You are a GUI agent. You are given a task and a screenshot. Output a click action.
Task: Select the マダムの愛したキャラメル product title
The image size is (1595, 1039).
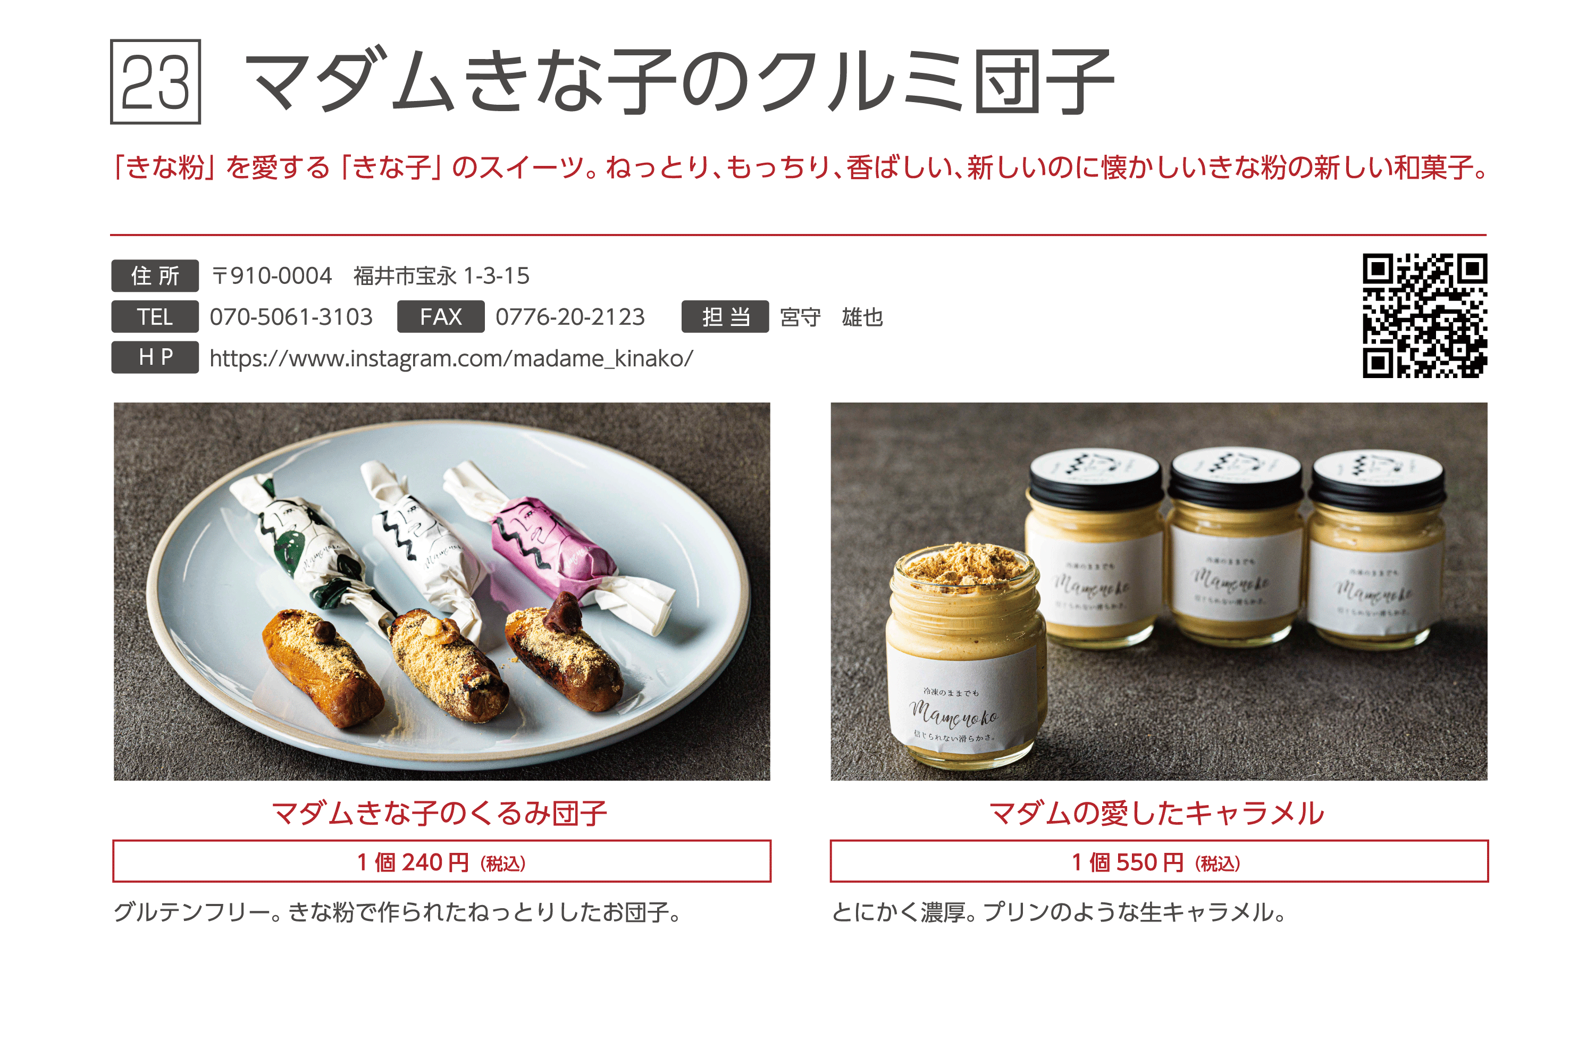point(1157,813)
